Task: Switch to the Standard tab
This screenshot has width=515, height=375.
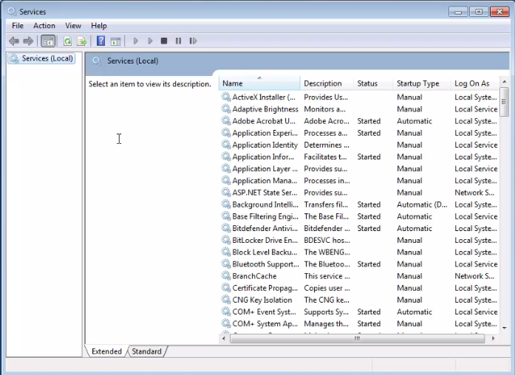Action: point(146,351)
